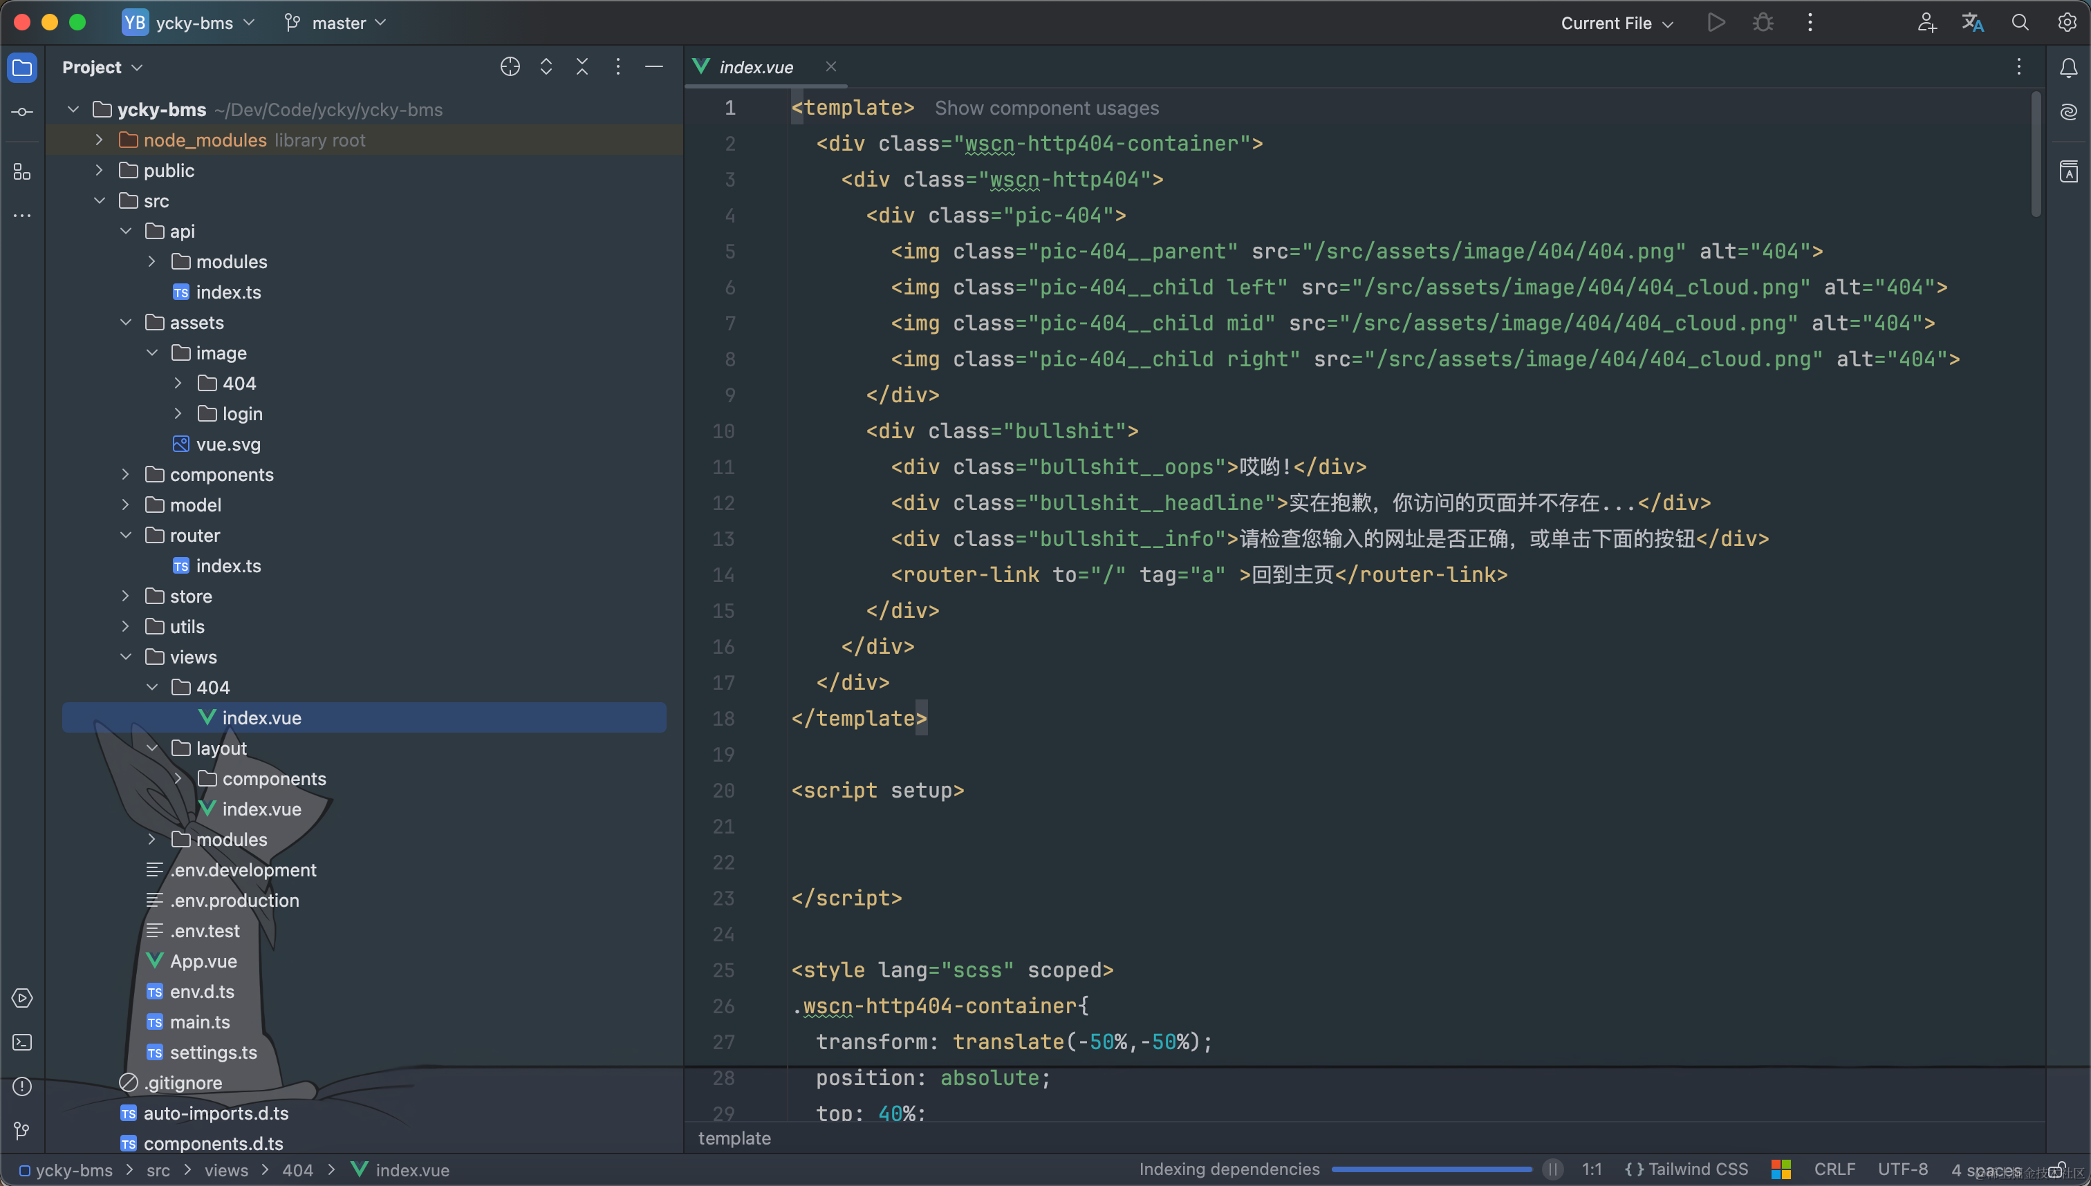Hide the Project panel
Viewport: 2091px width, 1186px height.
pyautogui.click(x=653, y=66)
